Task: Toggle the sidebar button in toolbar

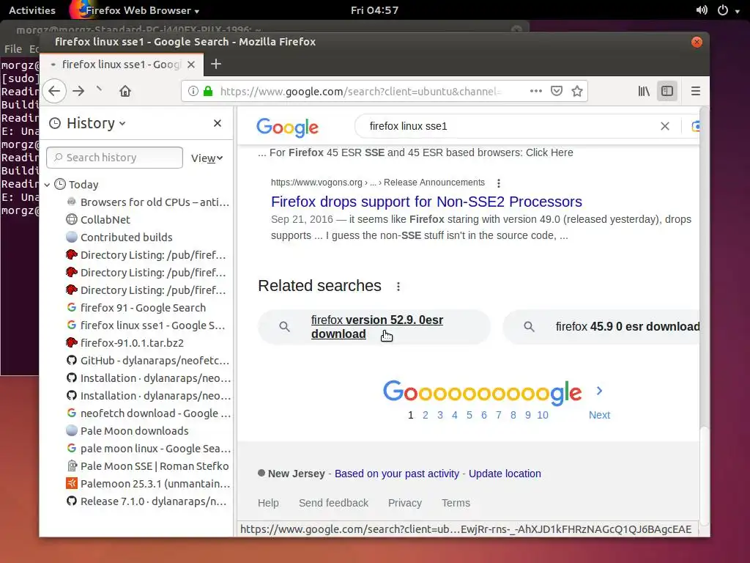Action: tap(667, 91)
